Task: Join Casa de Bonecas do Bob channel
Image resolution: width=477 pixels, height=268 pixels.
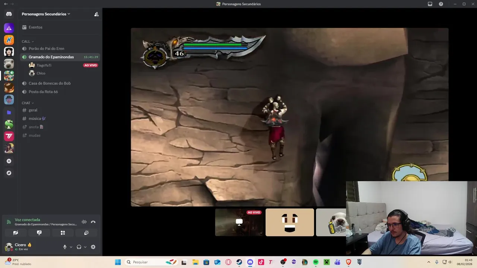Action: pos(60,83)
